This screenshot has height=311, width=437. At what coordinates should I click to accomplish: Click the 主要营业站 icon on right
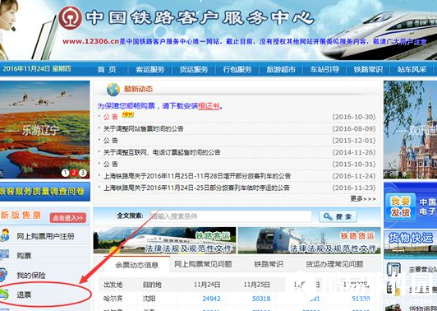coord(393,270)
